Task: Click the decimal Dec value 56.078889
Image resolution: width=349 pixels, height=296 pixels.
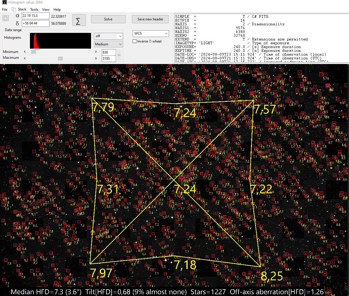Action: click(x=58, y=24)
